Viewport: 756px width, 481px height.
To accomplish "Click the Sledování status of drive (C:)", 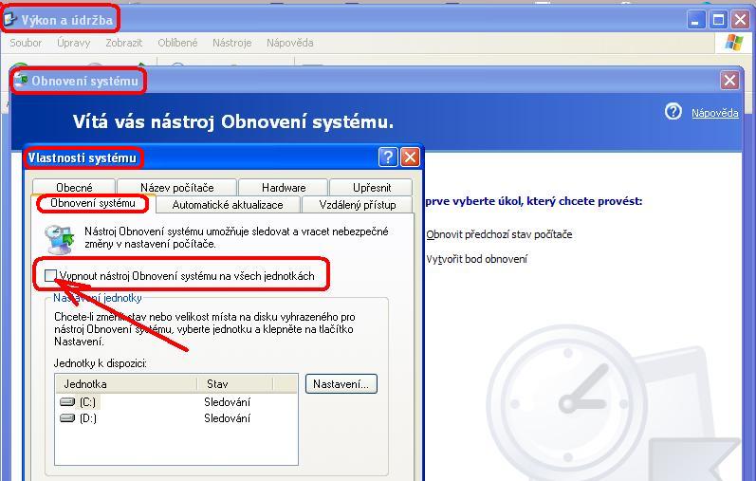I will 227,402.
